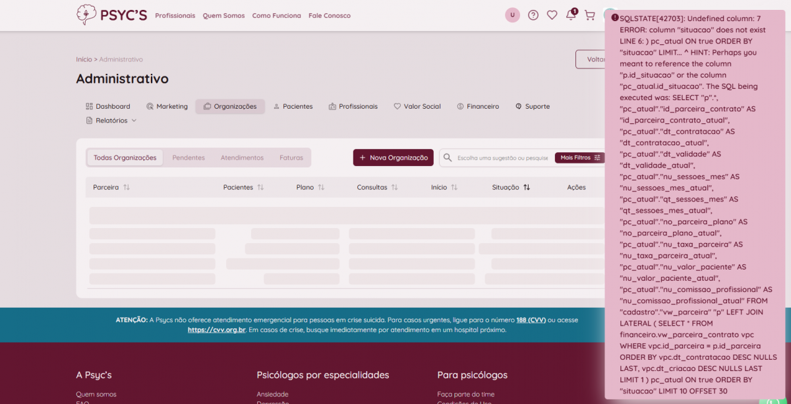
Task: Open Quem somos footer link
Action: tap(96, 394)
